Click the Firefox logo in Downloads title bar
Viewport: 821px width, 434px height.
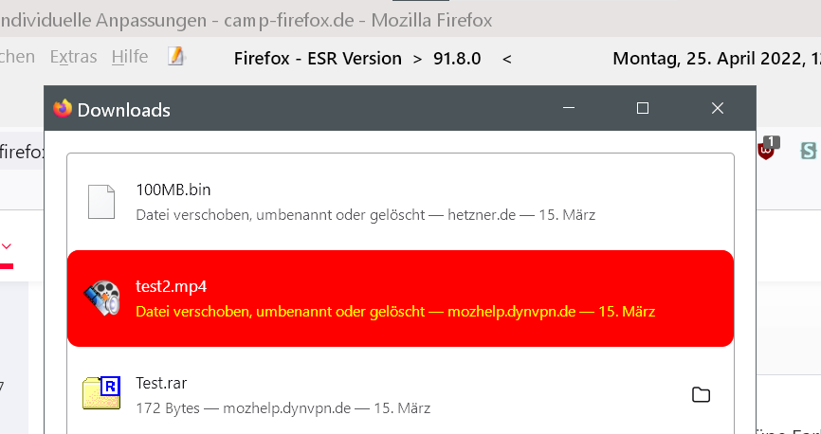click(63, 109)
